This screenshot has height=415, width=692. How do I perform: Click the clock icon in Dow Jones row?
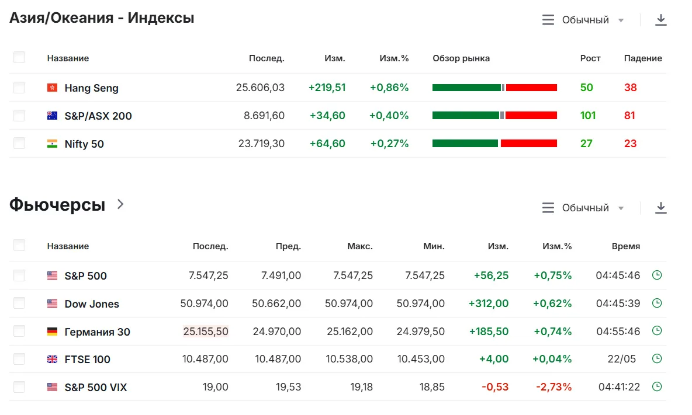(x=657, y=303)
